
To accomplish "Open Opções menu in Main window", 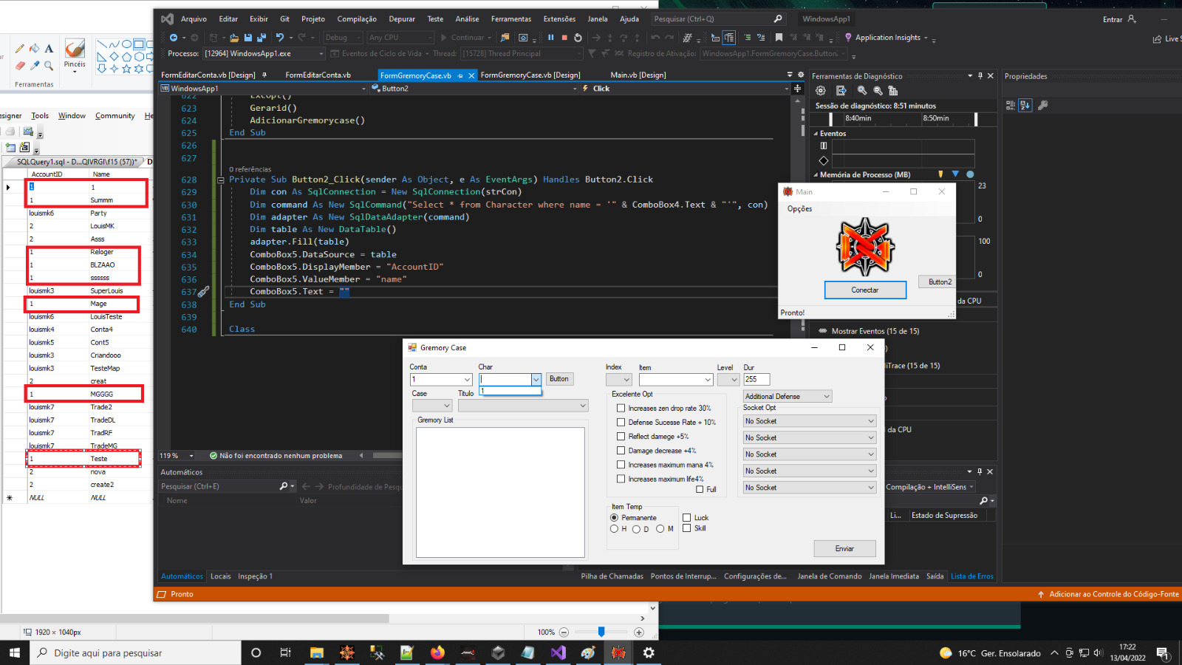I will coord(799,209).
